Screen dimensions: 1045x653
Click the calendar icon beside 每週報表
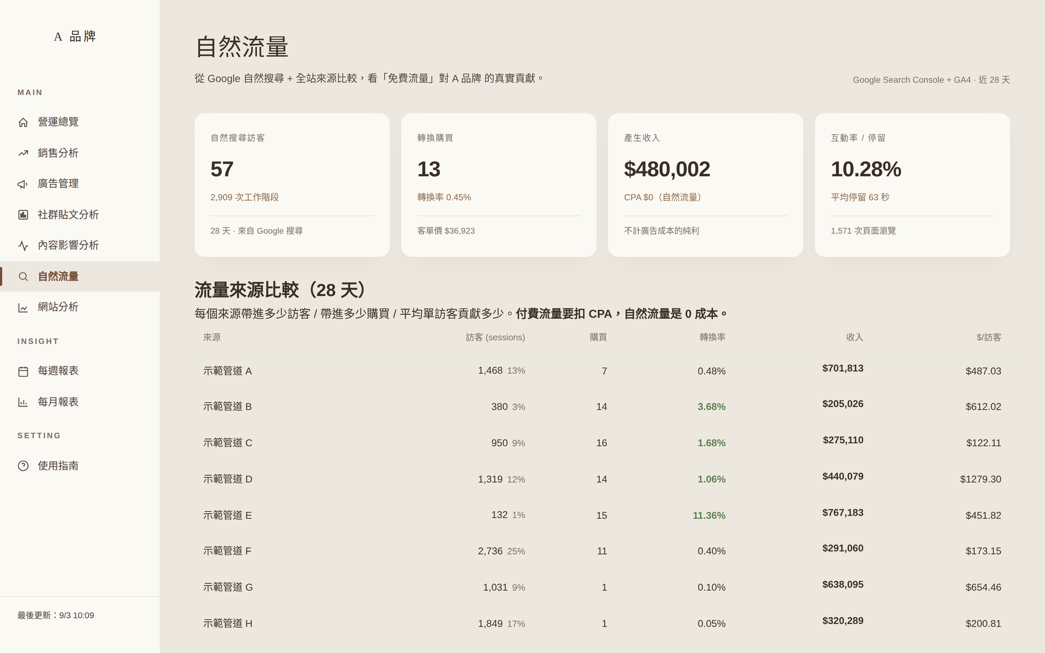tap(23, 371)
